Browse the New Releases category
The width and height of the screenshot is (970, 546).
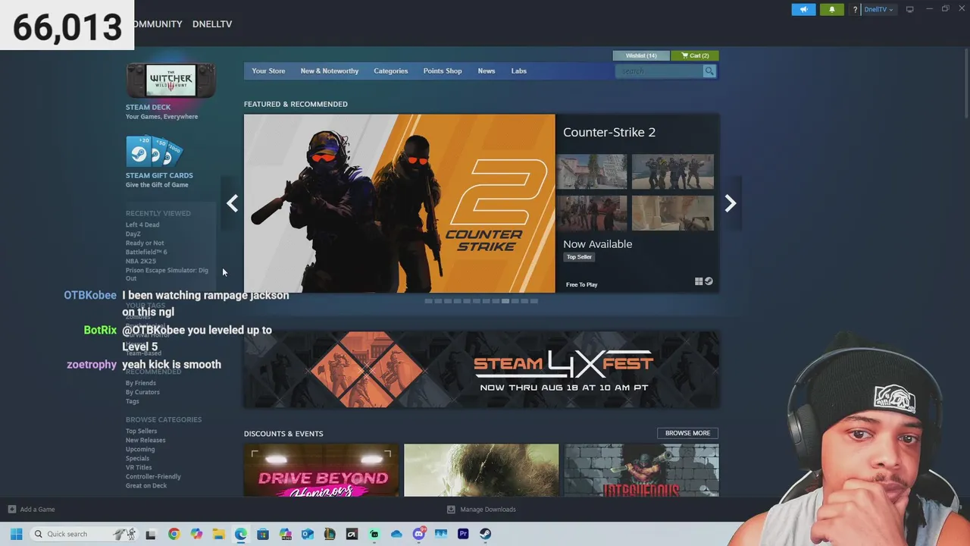[x=145, y=440]
